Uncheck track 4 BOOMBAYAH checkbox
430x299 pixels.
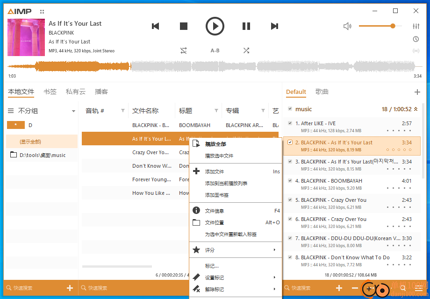290,181
